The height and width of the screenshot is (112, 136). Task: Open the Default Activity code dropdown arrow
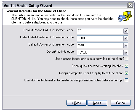[x=126, y=52]
